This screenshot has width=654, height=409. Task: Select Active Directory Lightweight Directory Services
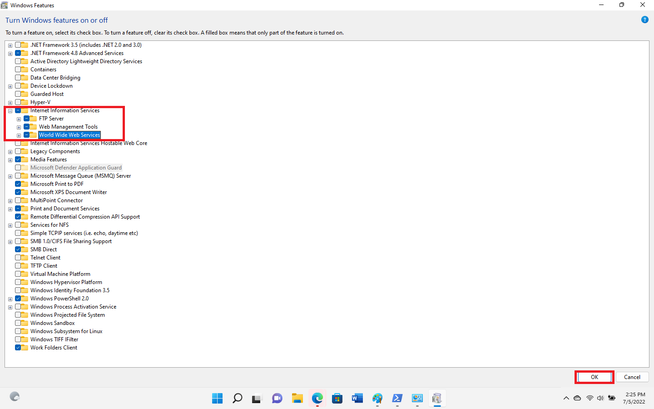[x=86, y=61]
